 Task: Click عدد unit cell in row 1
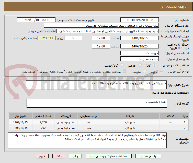coord(88,122)
